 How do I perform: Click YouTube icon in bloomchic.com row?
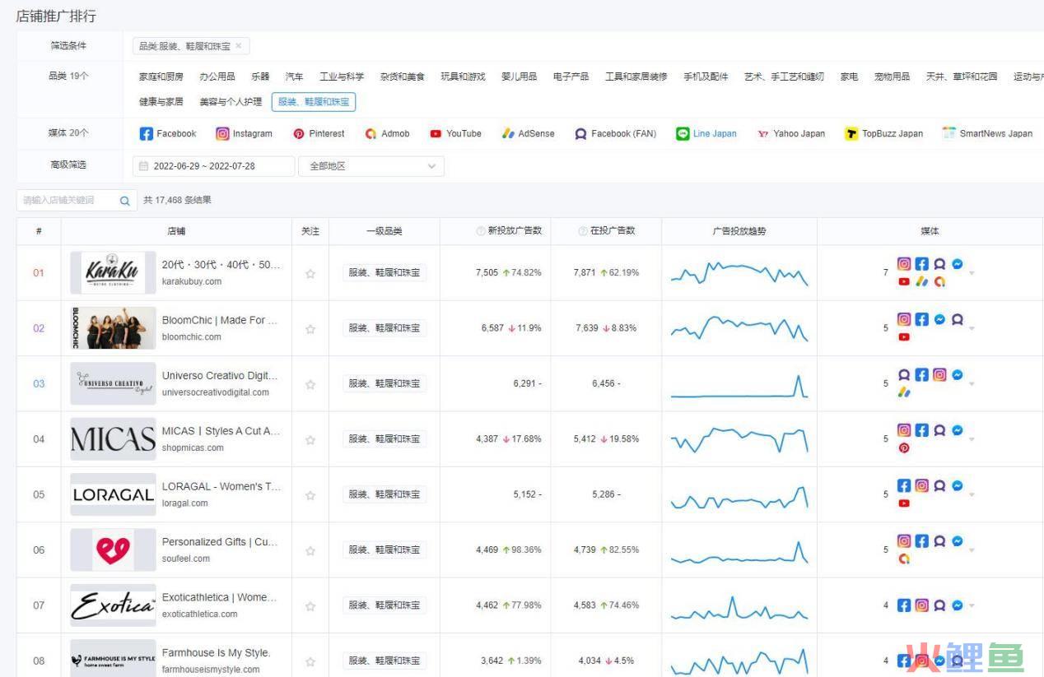[904, 337]
